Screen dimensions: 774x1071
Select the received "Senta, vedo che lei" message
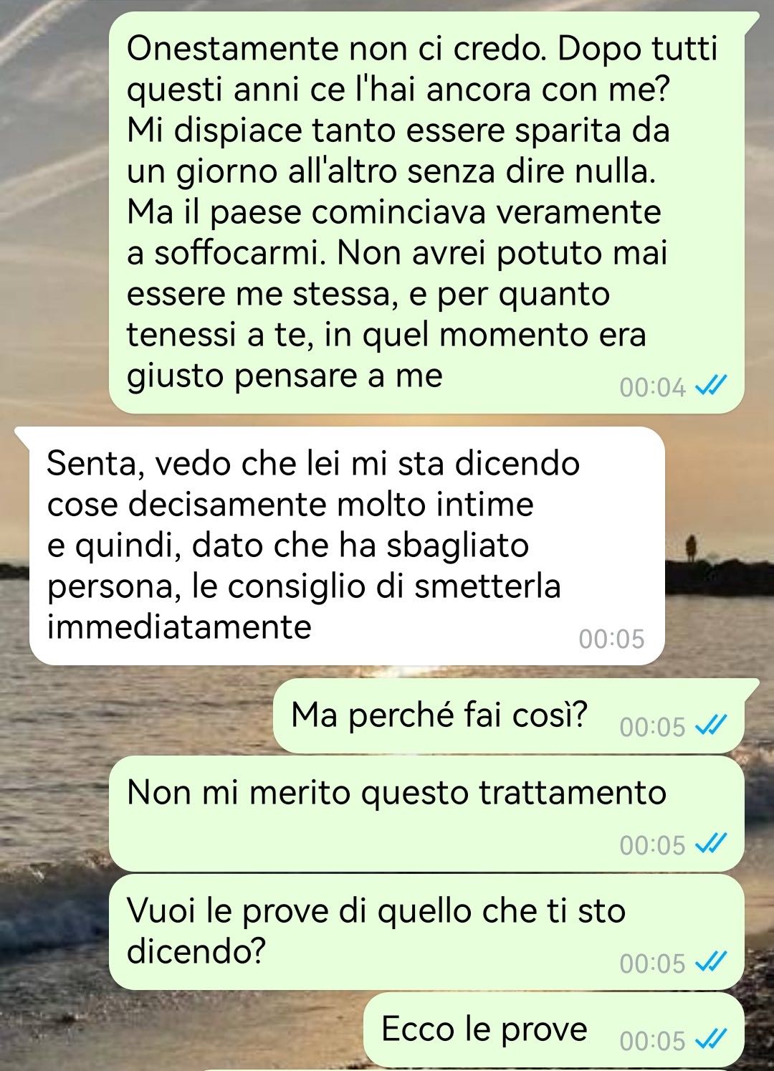(x=347, y=546)
